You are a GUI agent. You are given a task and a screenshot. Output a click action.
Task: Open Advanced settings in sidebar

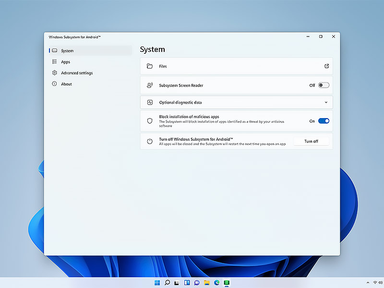pyautogui.click(x=90, y=73)
